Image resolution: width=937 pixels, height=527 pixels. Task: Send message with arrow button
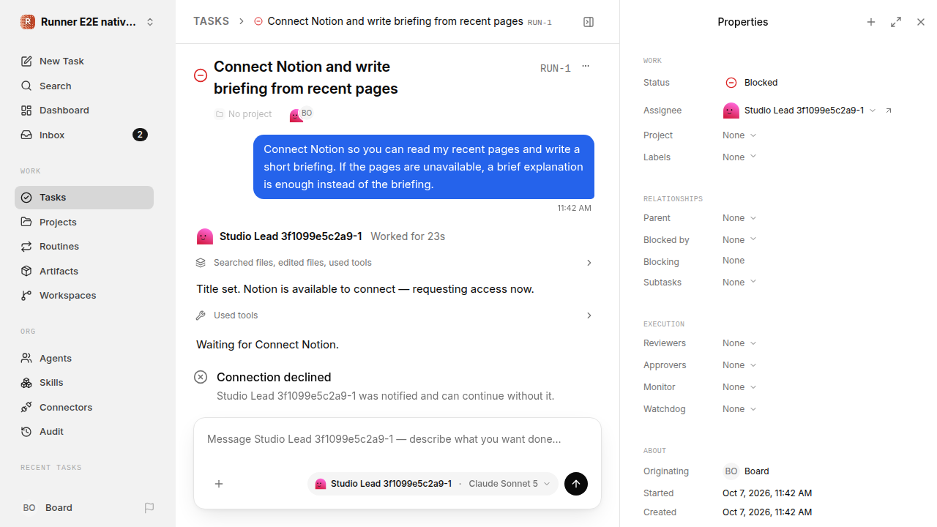click(576, 484)
